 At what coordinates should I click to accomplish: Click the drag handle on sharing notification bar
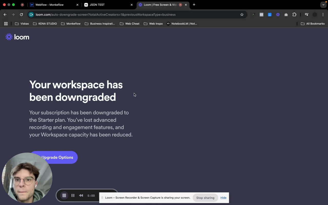point(102,198)
